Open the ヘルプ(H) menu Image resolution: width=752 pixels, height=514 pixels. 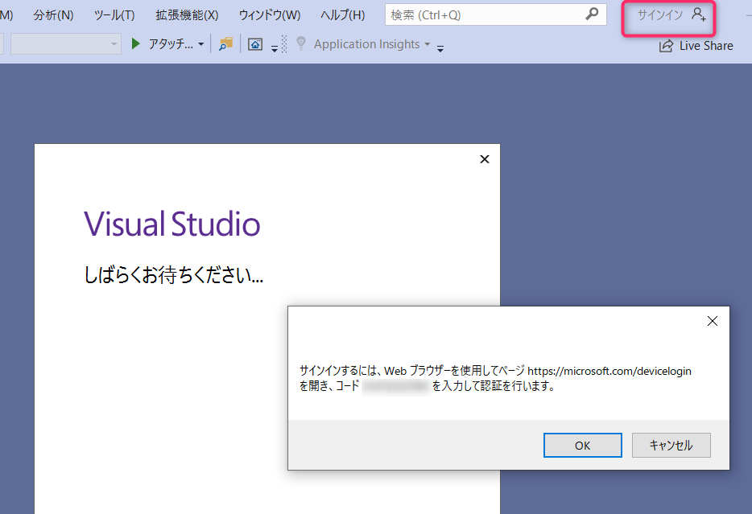pos(342,15)
